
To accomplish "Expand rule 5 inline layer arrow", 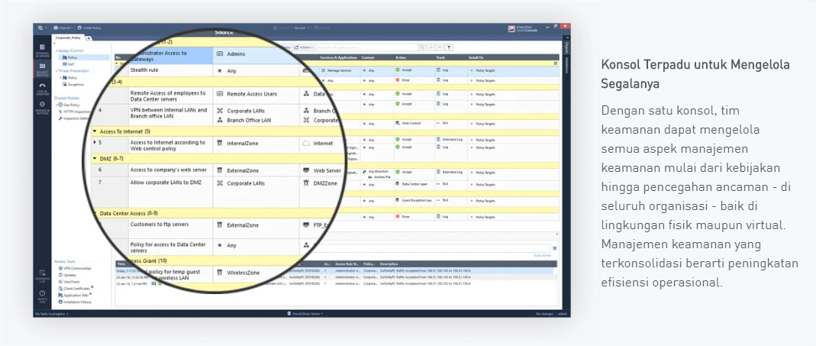I will click(95, 142).
